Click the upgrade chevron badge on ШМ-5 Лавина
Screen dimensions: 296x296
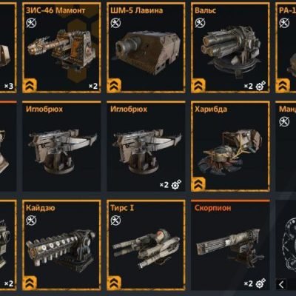tap(115, 86)
